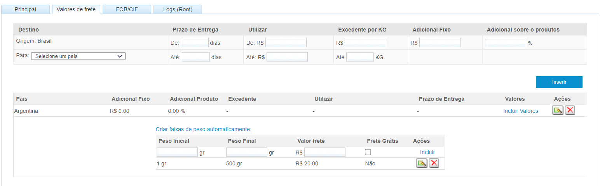Click the Incluir Valores link

520,111
